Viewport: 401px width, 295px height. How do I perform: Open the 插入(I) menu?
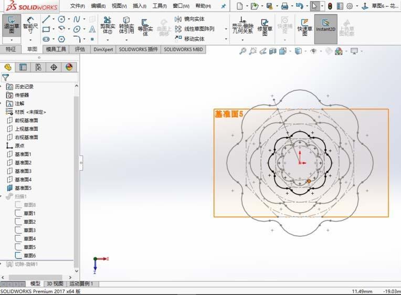(140, 6)
